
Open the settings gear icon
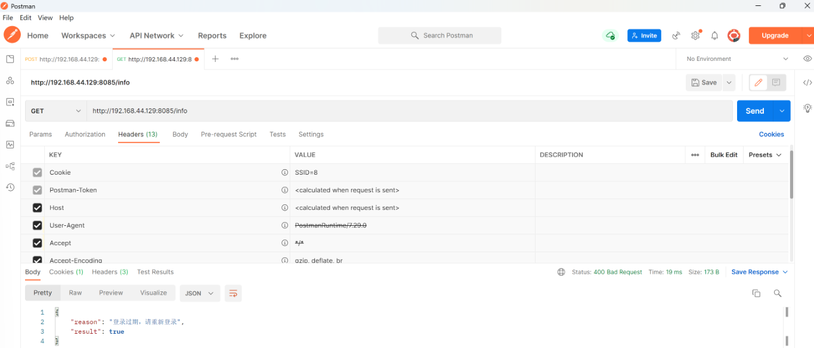[695, 36]
